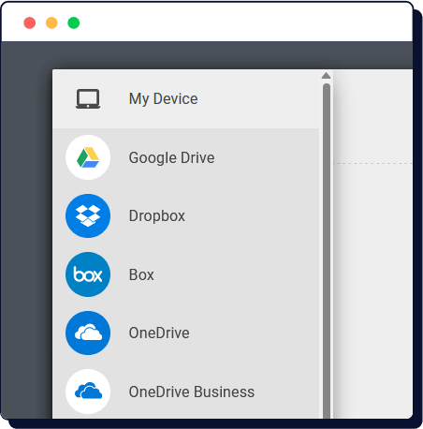Click the My Device laptop icon
This screenshot has width=423, height=429.
coord(88,99)
